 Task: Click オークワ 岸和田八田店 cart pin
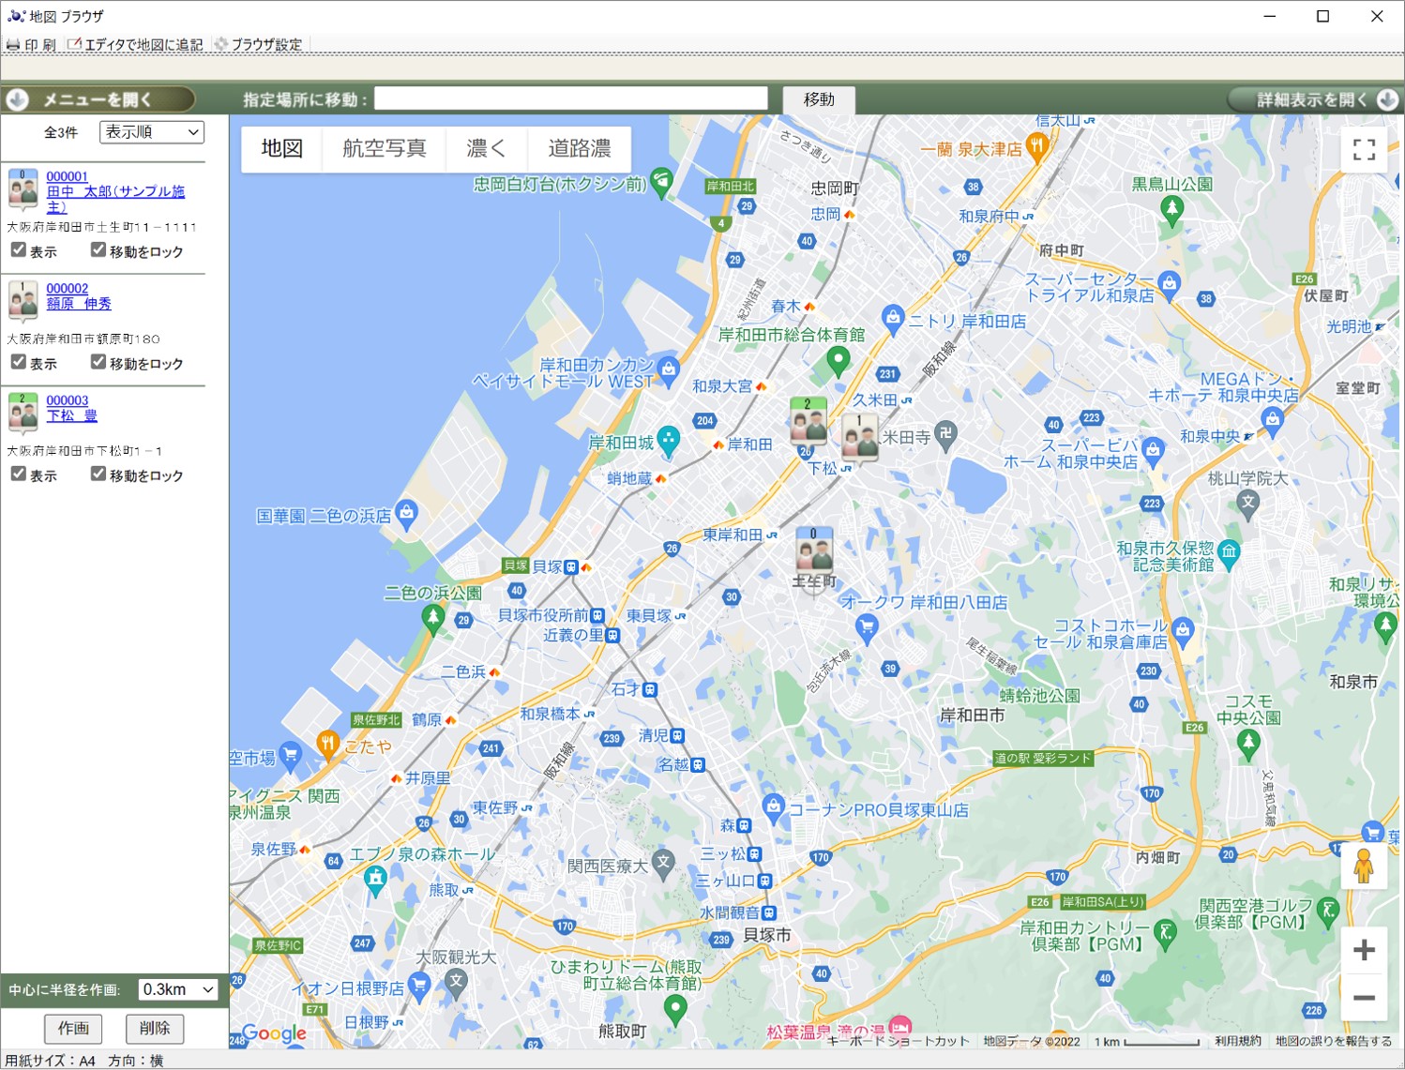tap(867, 627)
